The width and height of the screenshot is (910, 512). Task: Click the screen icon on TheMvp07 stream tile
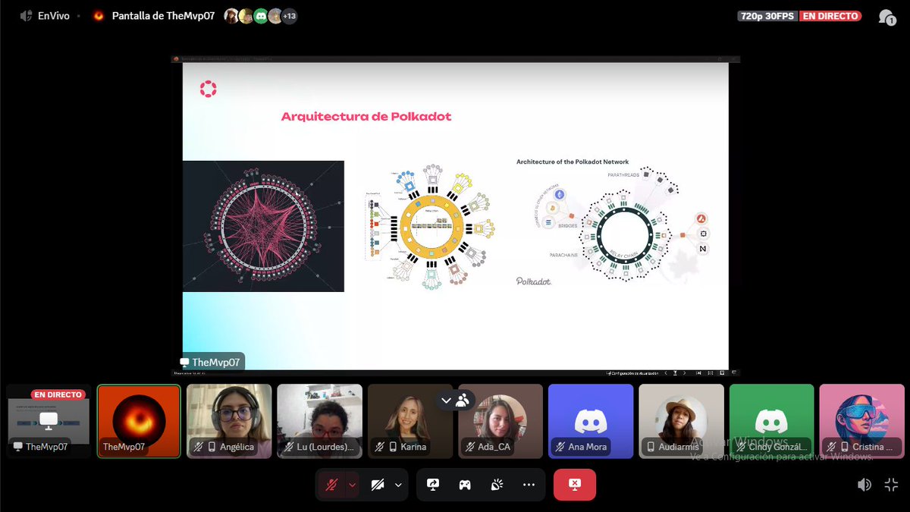click(x=17, y=448)
